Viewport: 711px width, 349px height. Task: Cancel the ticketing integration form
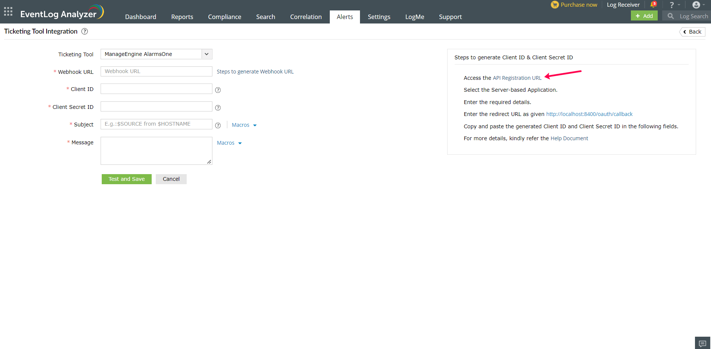point(171,179)
